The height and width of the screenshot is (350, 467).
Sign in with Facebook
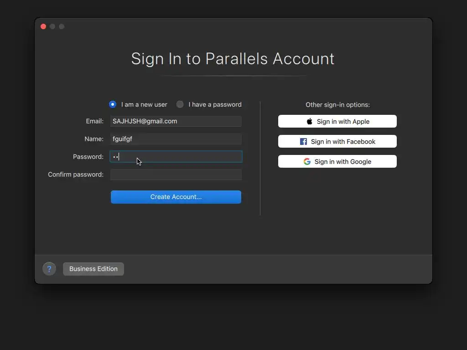(x=337, y=141)
